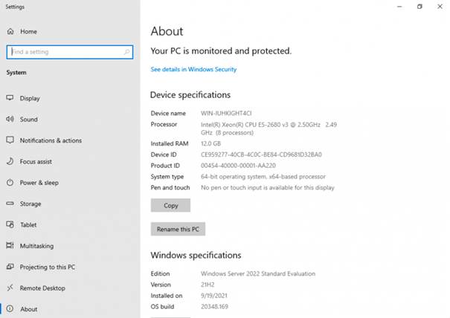Click the System section label in sidebar
This screenshot has height=318, width=450.
click(x=16, y=73)
